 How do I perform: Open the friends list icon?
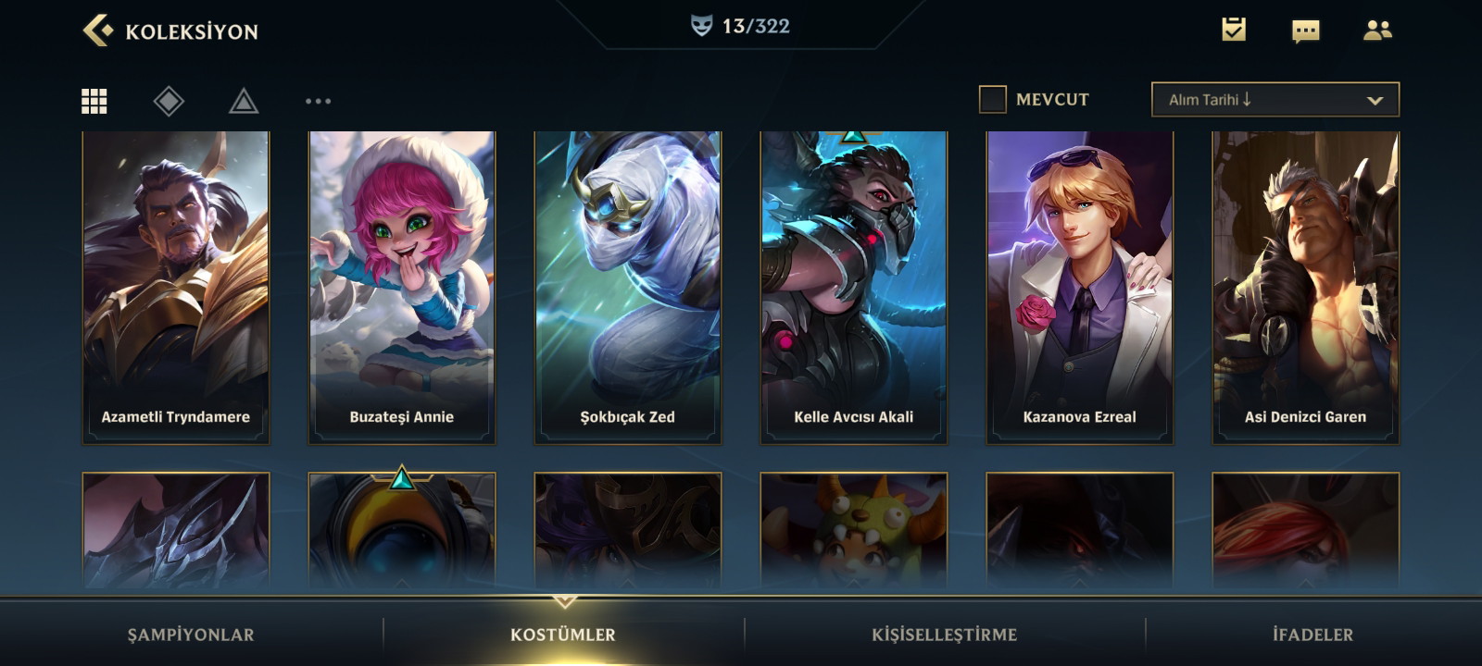tap(1377, 31)
